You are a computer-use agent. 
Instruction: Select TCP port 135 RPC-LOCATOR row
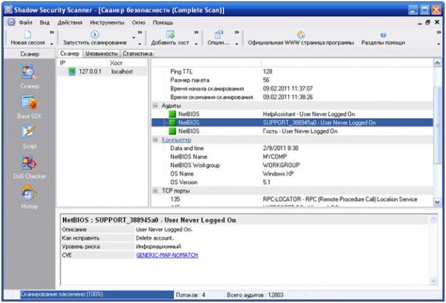tap(292, 199)
